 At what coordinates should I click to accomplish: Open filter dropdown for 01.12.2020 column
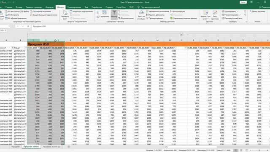[x=175, y=48]
